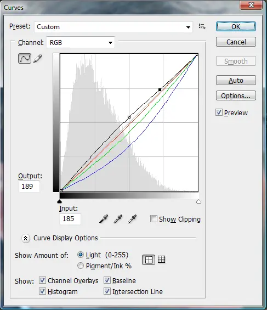Select the edit-points curve tool
Screen dimensions: 267x310
(x=25, y=58)
